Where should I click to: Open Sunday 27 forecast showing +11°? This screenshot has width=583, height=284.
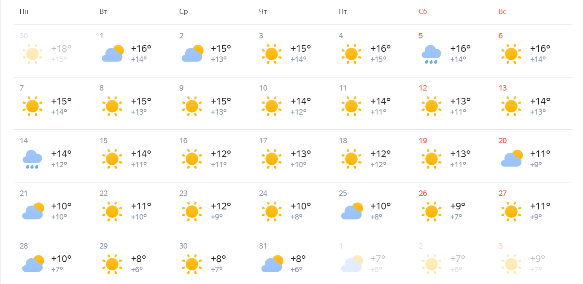tap(532, 209)
